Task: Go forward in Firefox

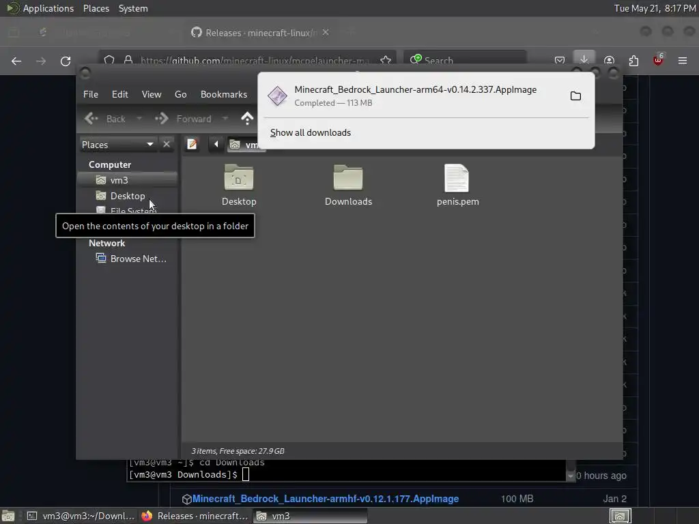Action: click(x=41, y=61)
